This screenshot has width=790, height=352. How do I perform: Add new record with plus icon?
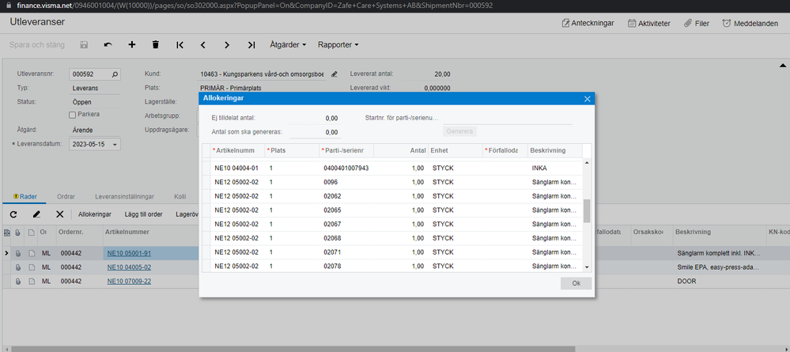tap(132, 45)
